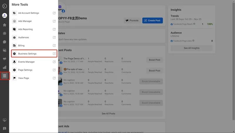
Task: Click the SHOPYY page avatar in sidebar
Action: [4, 16]
